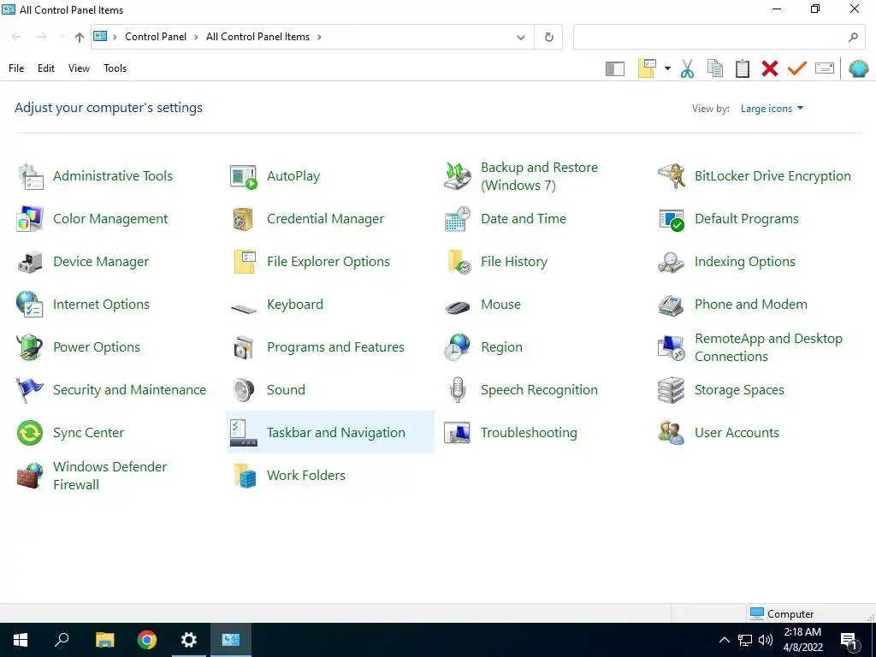Open Troubleshooting
This screenshot has height=657, width=876.
pos(511,433)
